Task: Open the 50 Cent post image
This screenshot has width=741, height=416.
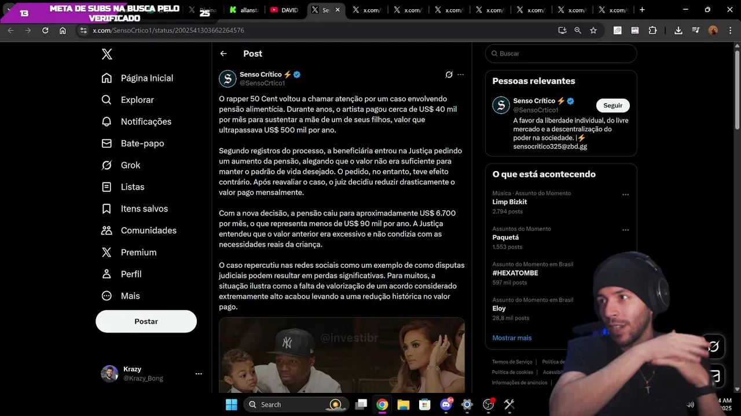Action: click(x=342, y=355)
